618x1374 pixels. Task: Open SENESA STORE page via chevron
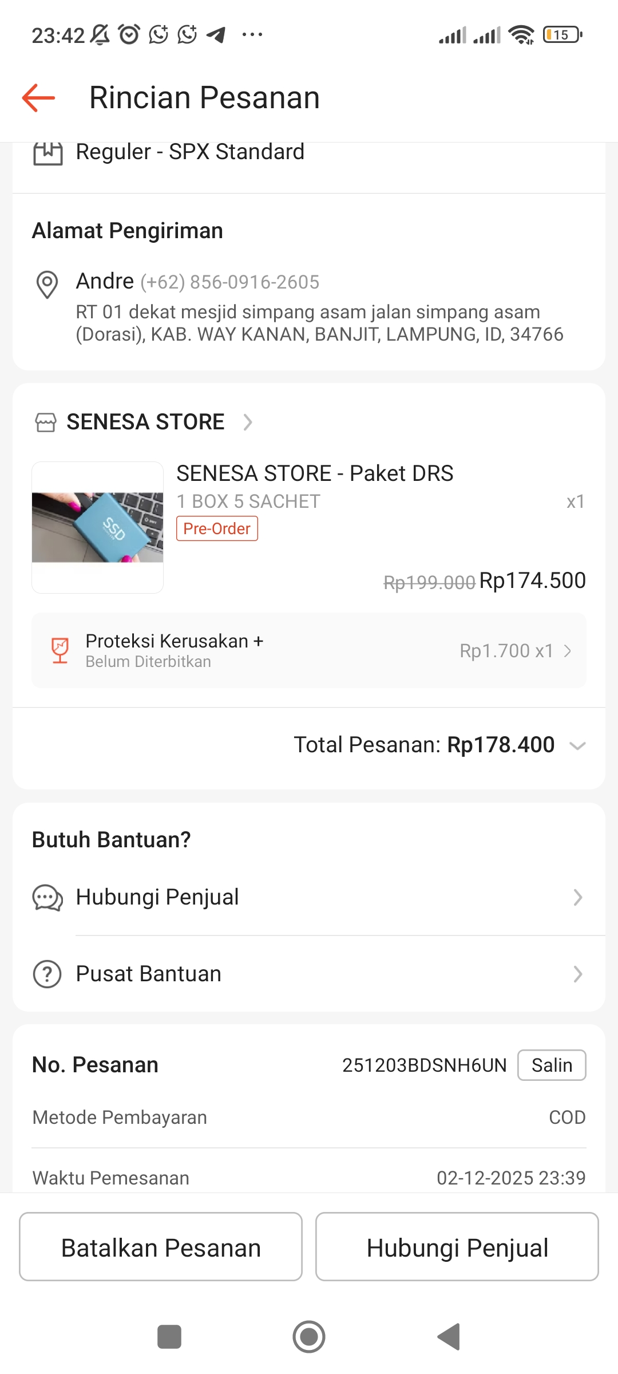tap(248, 423)
